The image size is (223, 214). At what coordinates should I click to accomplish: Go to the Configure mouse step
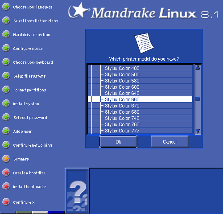point(28,49)
